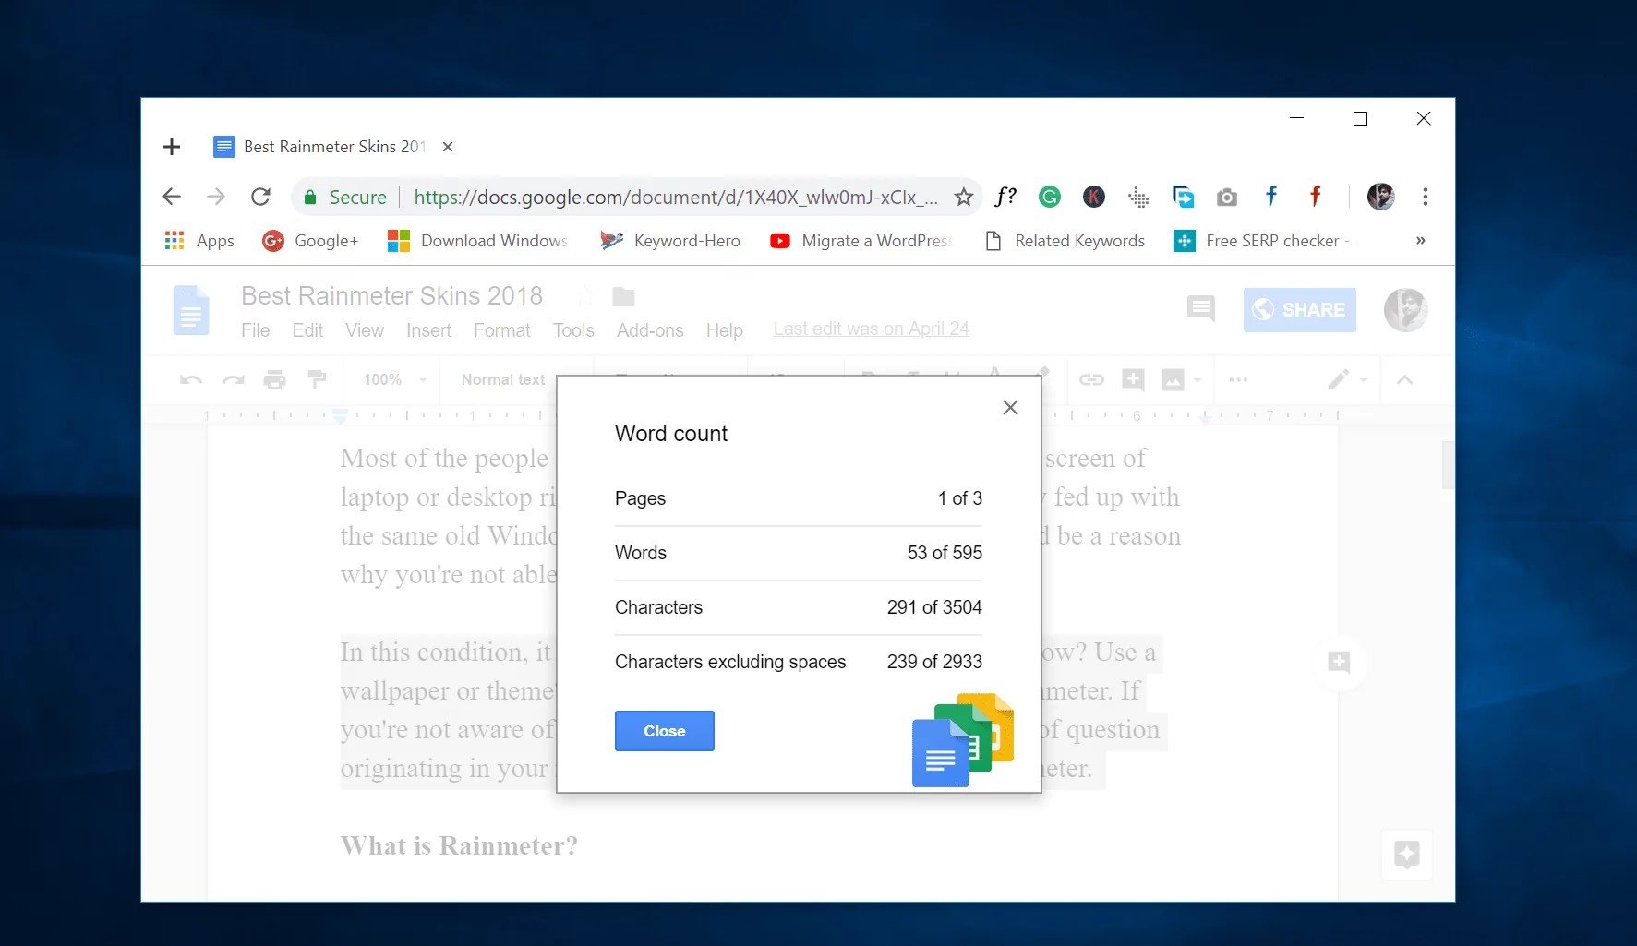Open the camera screenshot extension

[x=1227, y=197]
